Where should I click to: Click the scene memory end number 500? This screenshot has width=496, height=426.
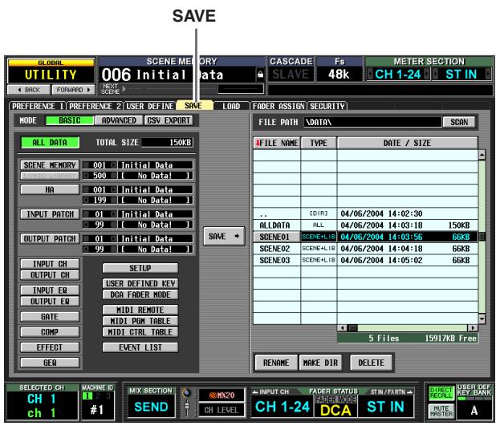tap(100, 176)
